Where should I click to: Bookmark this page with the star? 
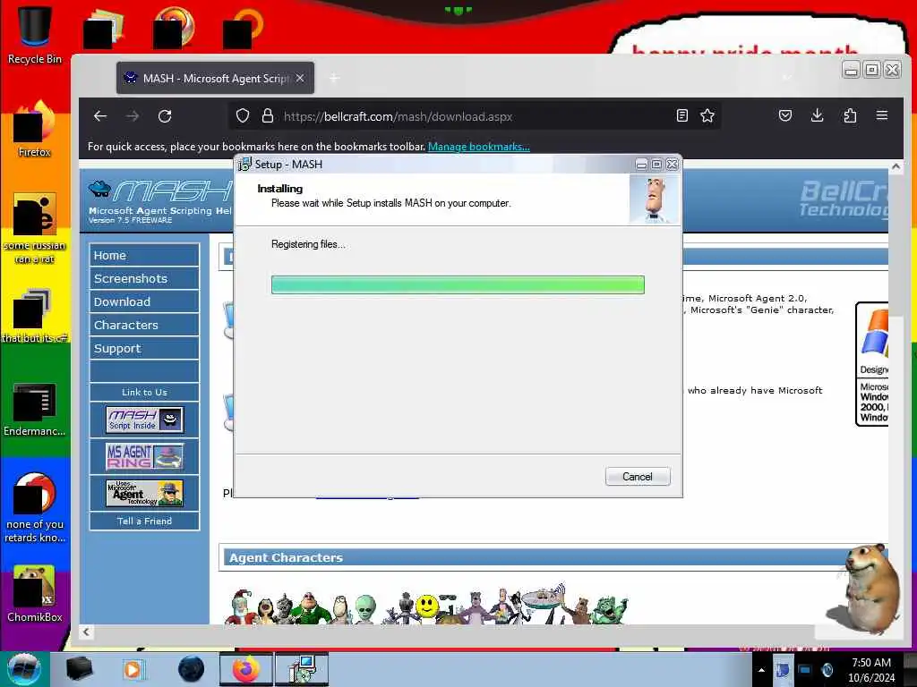pos(707,115)
